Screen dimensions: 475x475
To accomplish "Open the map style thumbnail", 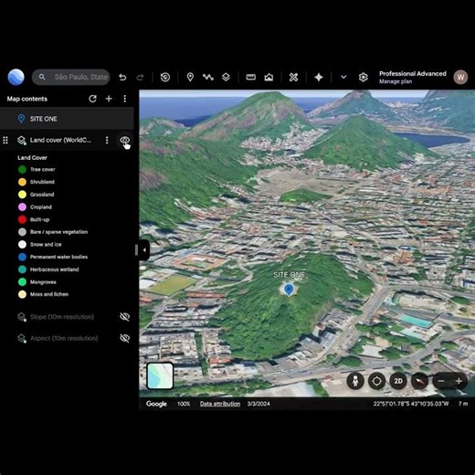I will (160, 375).
